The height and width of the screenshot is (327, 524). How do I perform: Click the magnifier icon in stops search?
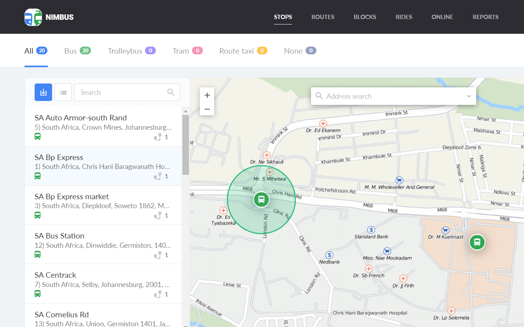tap(171, 92)
